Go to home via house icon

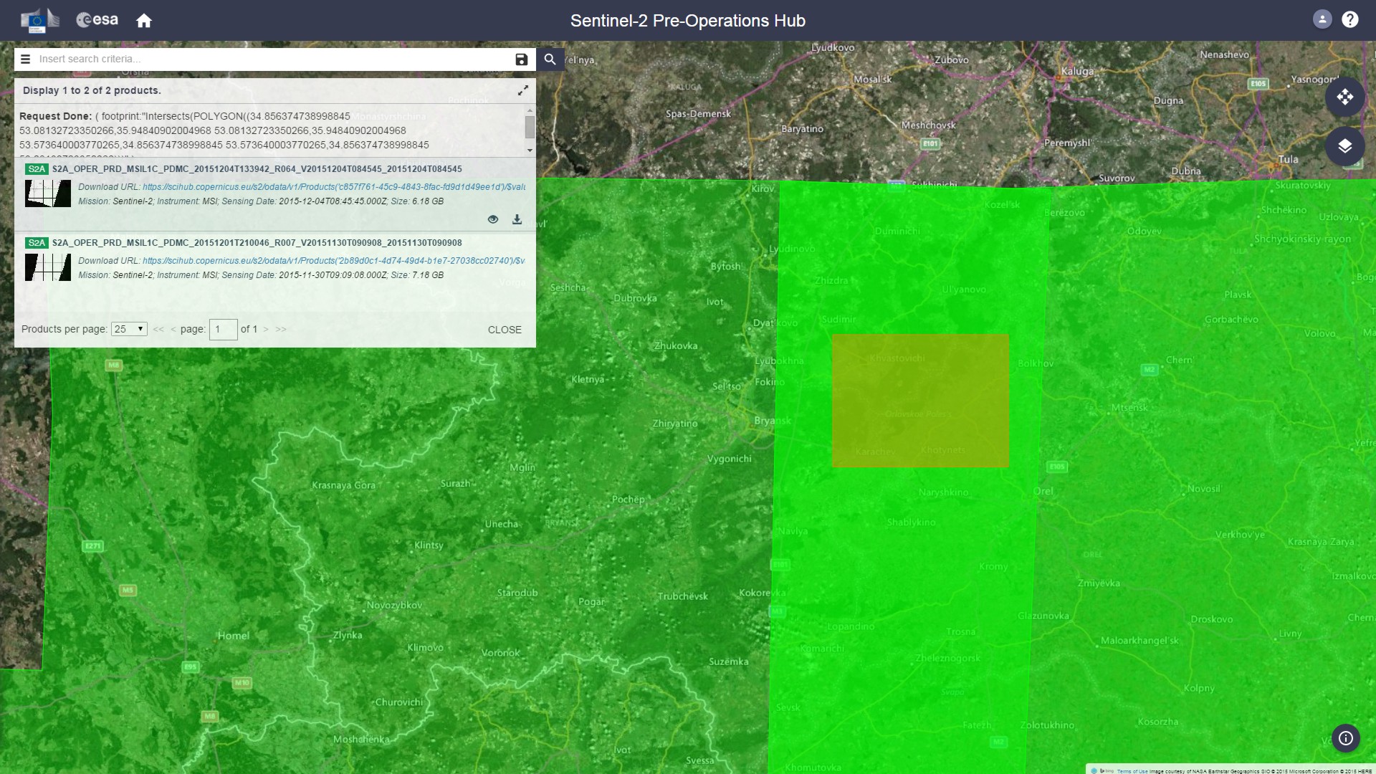click(x=144, y=21)
